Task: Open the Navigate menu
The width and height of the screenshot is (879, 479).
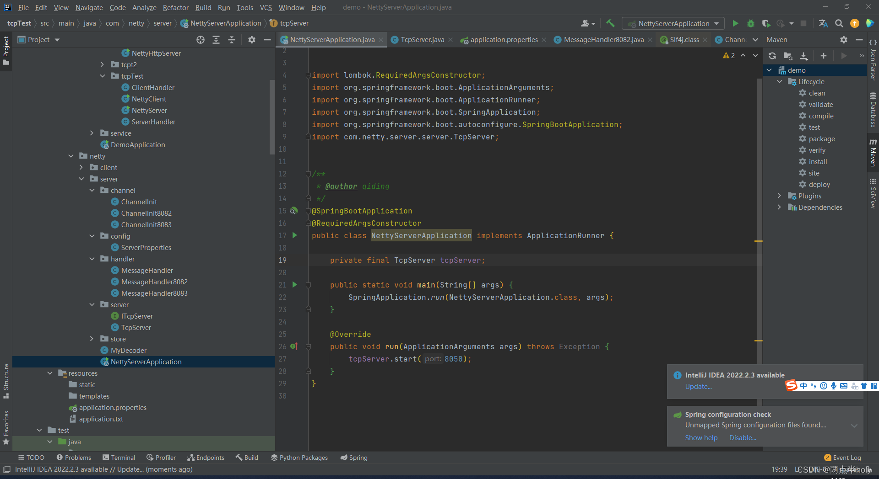Action: coord(89,7)
